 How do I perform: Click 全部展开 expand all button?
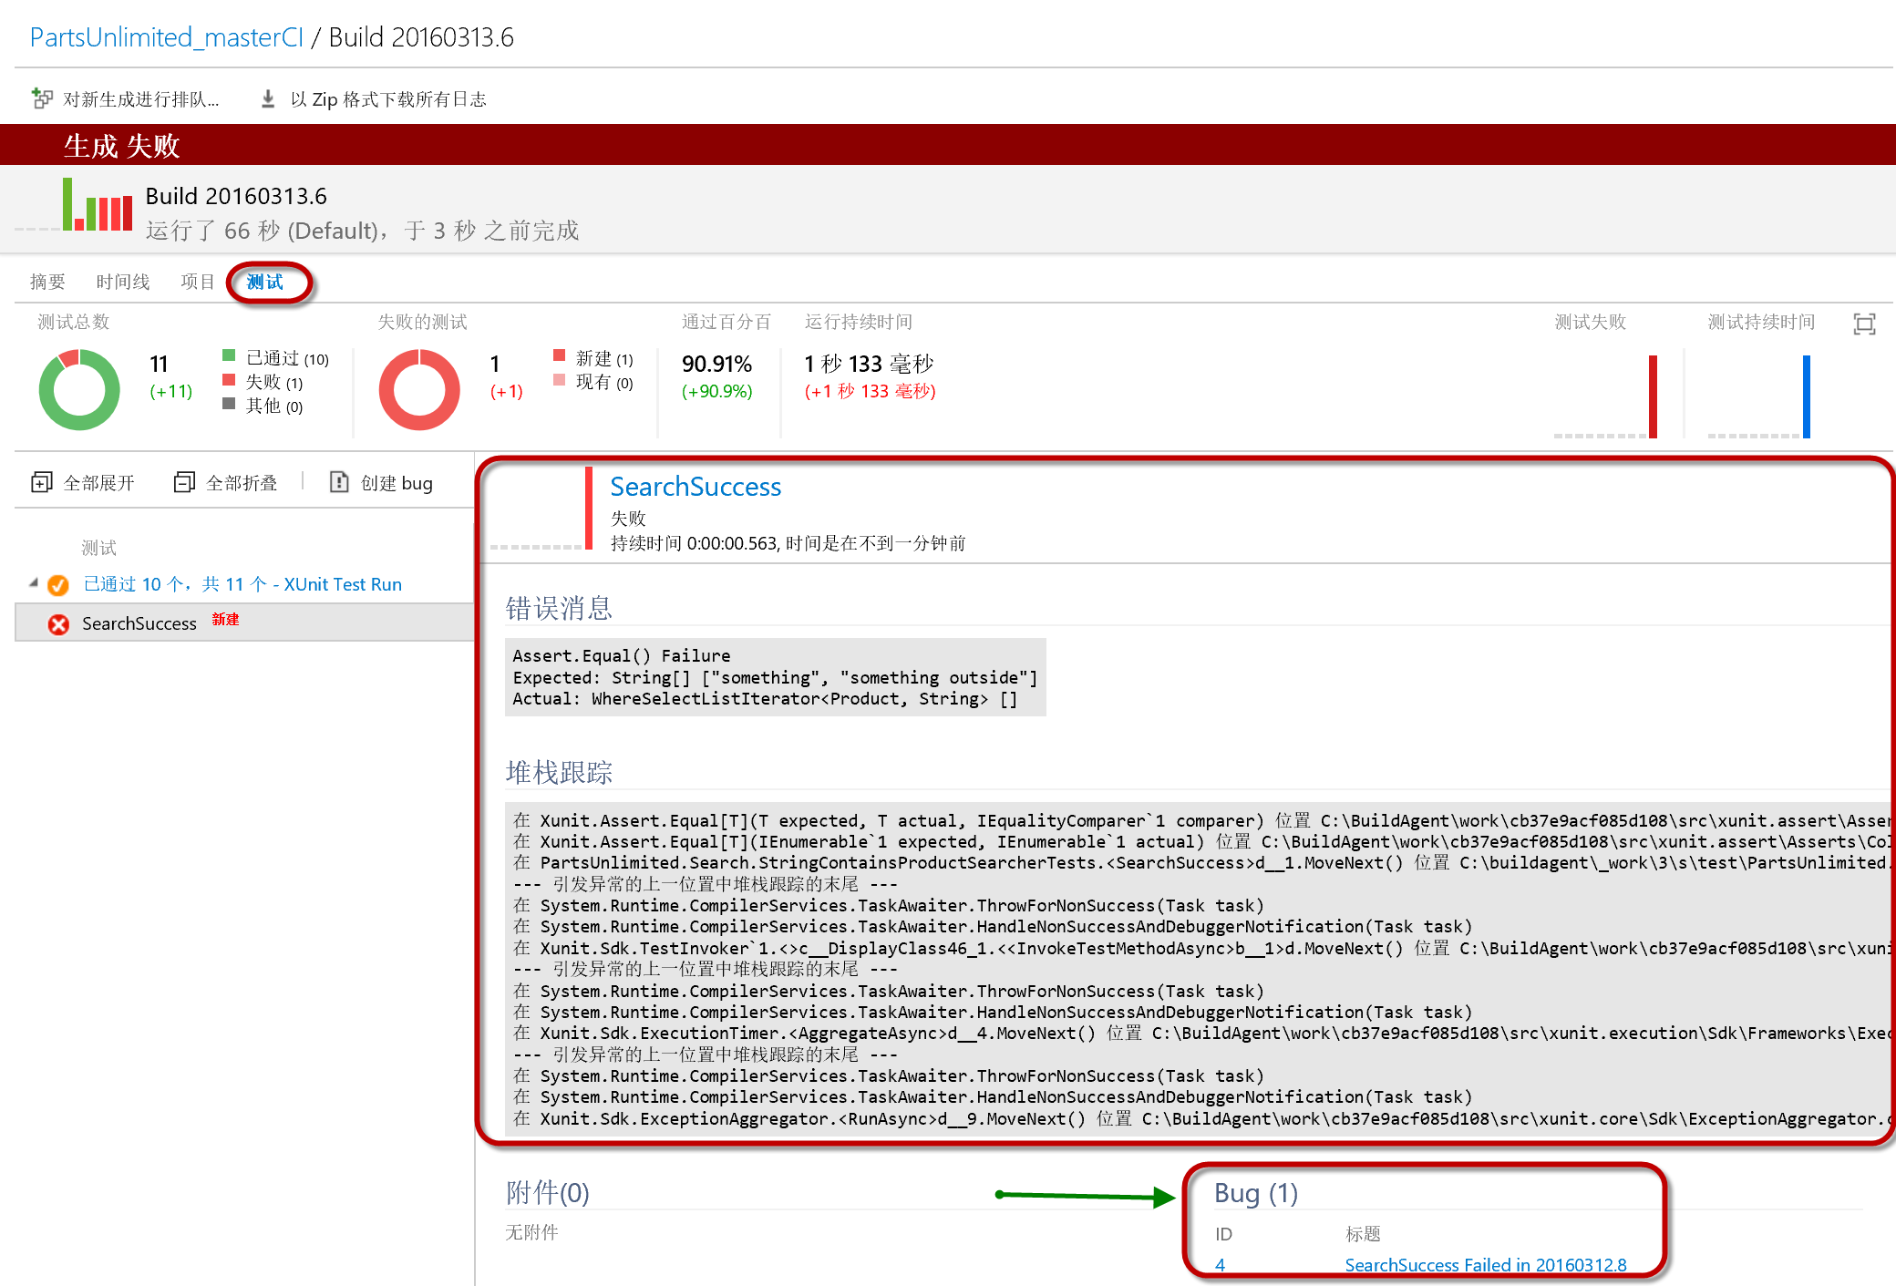[99, 483]
